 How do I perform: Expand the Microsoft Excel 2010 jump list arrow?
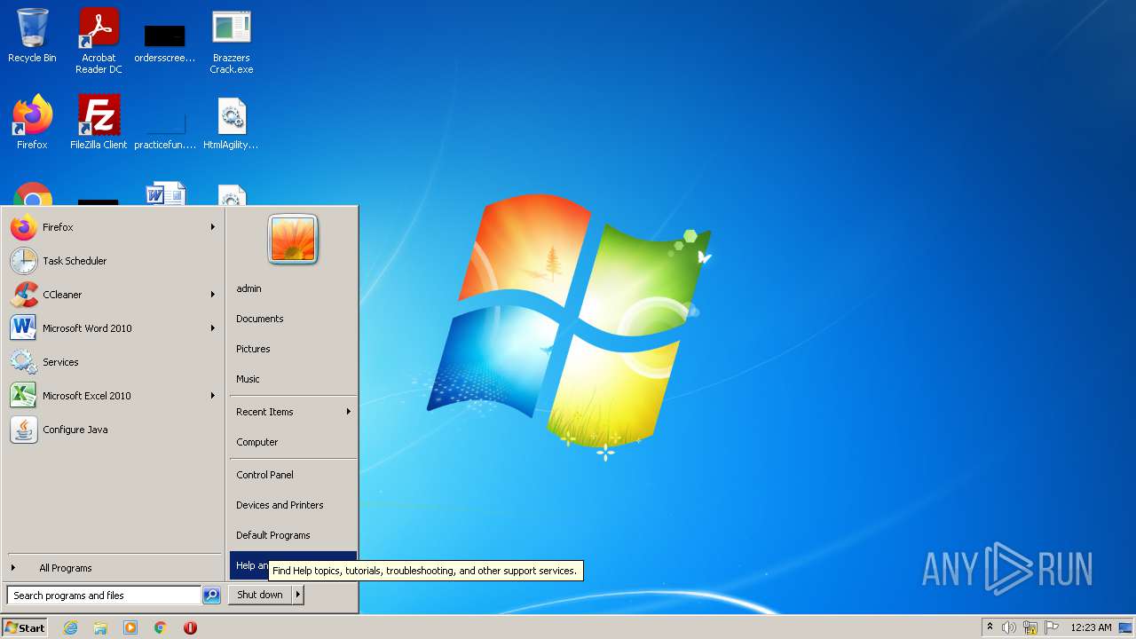tap(213, 396)
